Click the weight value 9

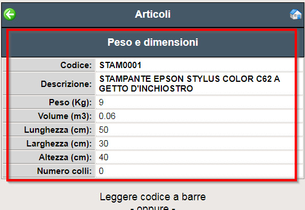(101, 102)
